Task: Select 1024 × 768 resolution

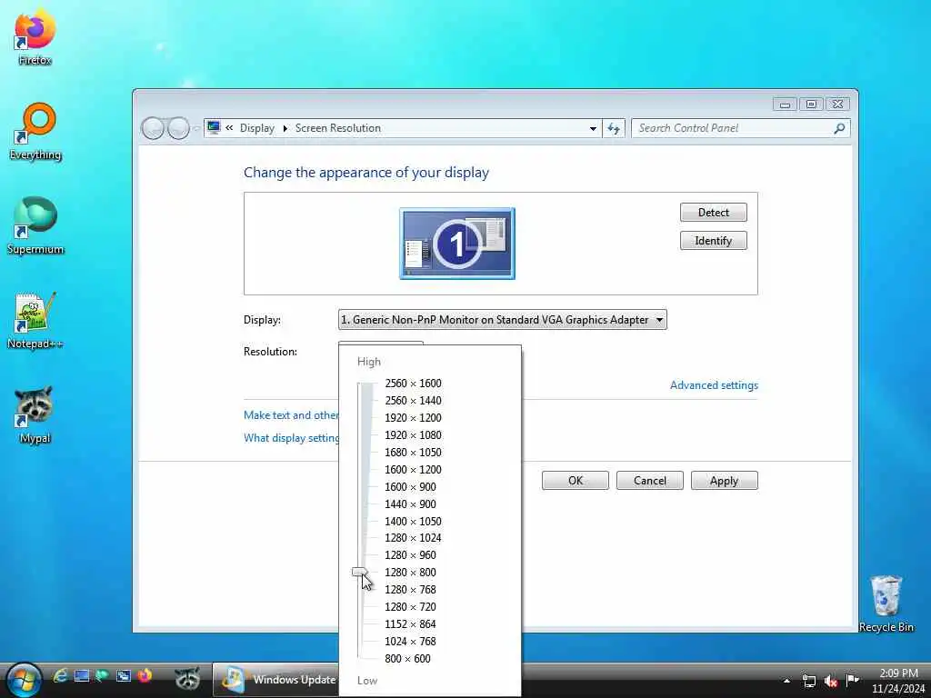Action: (x=410, y=641)
